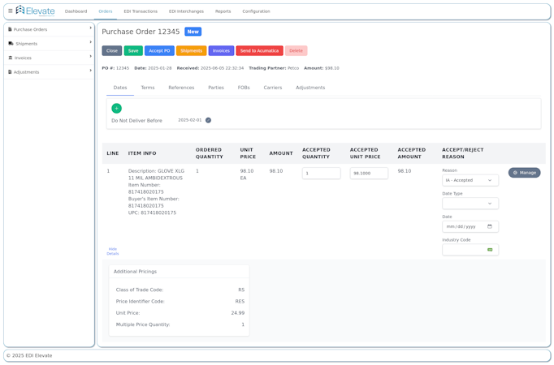Click the Hide Details link
The height and width of the screenshot is (365, 554).
[112, 251]
